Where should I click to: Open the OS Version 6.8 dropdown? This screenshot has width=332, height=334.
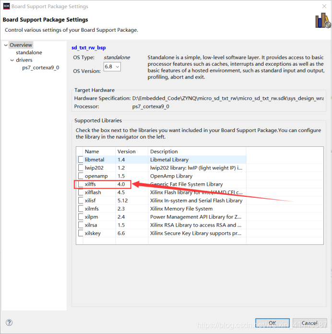(x=112, y=67)
